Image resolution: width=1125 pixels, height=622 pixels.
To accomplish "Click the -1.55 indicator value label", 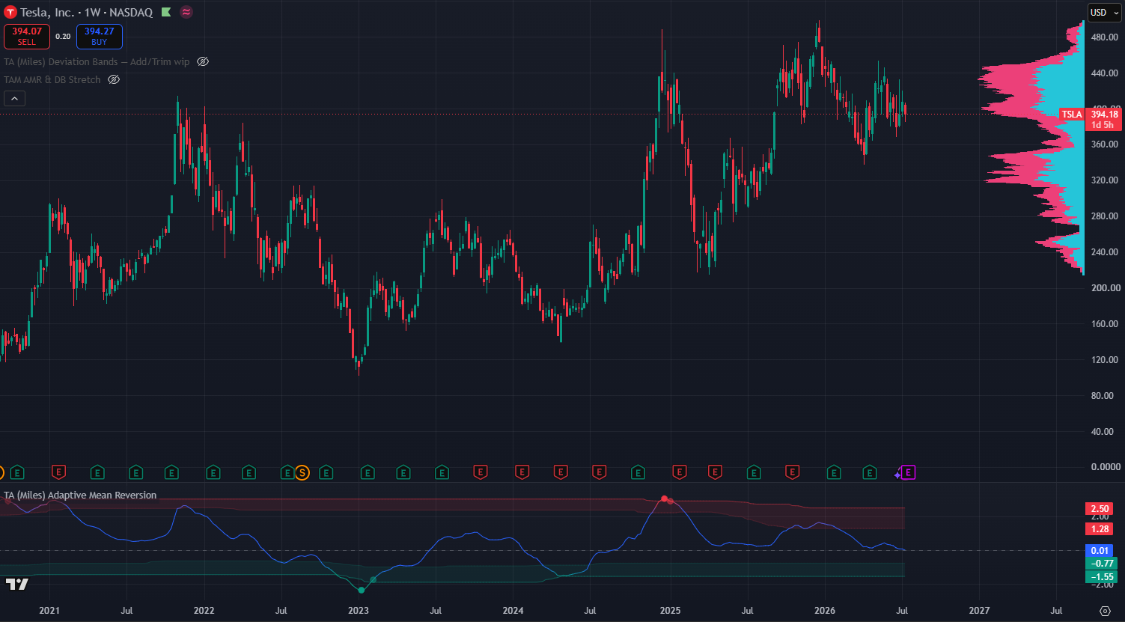I will (x=1100, y=577).
